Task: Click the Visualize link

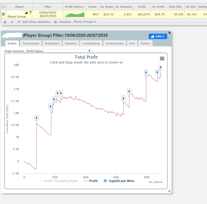Action: pyautogui.click(x=65, y=22)
